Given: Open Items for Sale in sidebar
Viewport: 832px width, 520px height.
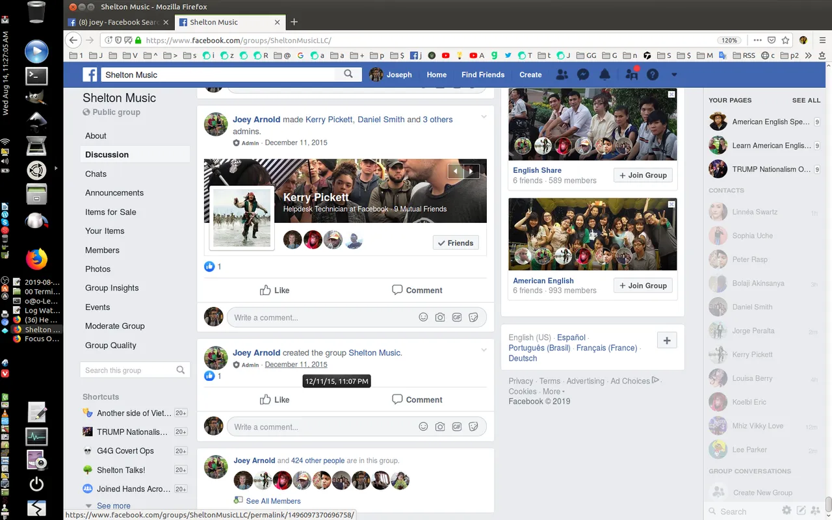Looking at the screenshot, I should tap(110, 212).
